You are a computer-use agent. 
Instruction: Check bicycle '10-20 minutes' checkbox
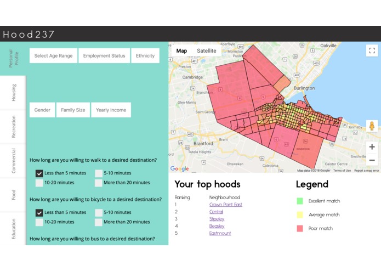[x=39, y=222]
